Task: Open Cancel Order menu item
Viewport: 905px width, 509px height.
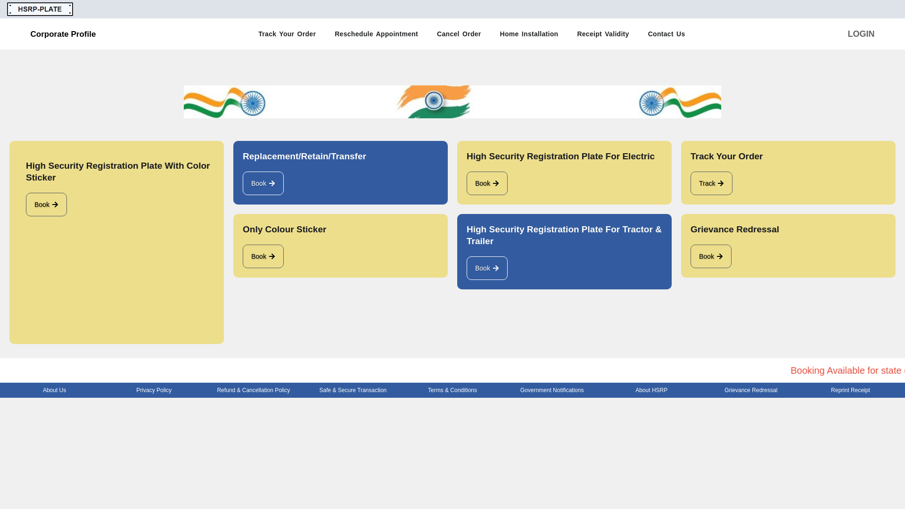Action: pyautogui.click(x=459, y=34)
